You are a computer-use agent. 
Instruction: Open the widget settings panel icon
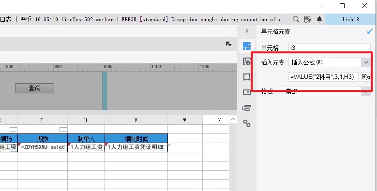(247, 92)
